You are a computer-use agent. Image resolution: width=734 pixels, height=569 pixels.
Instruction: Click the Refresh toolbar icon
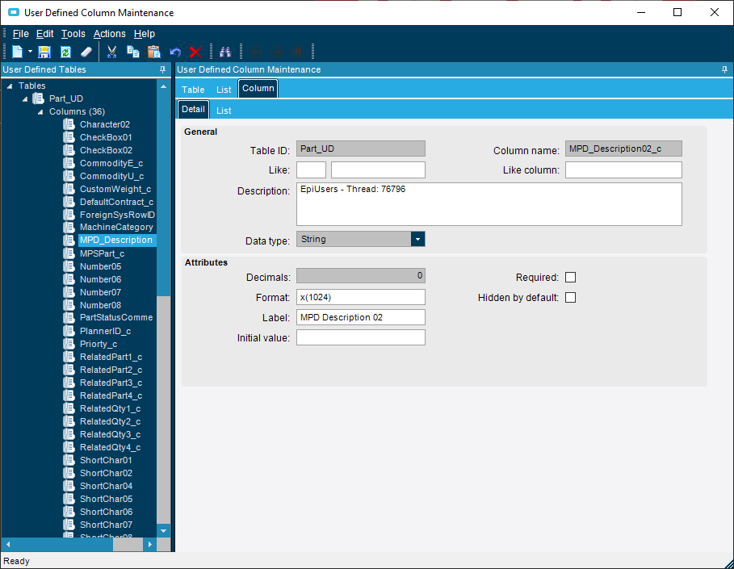(x=65, y=52)
